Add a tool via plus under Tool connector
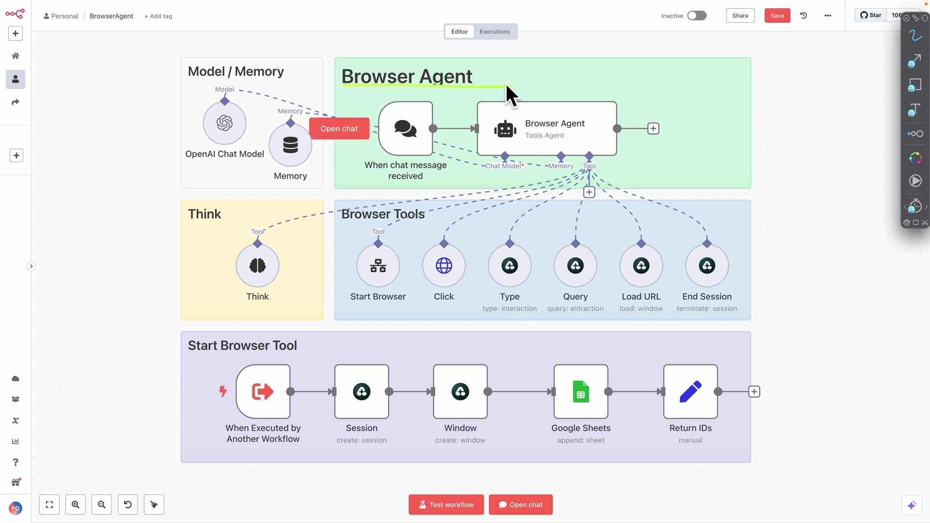Viewport: 930px width, 523px height. point(589,192)
